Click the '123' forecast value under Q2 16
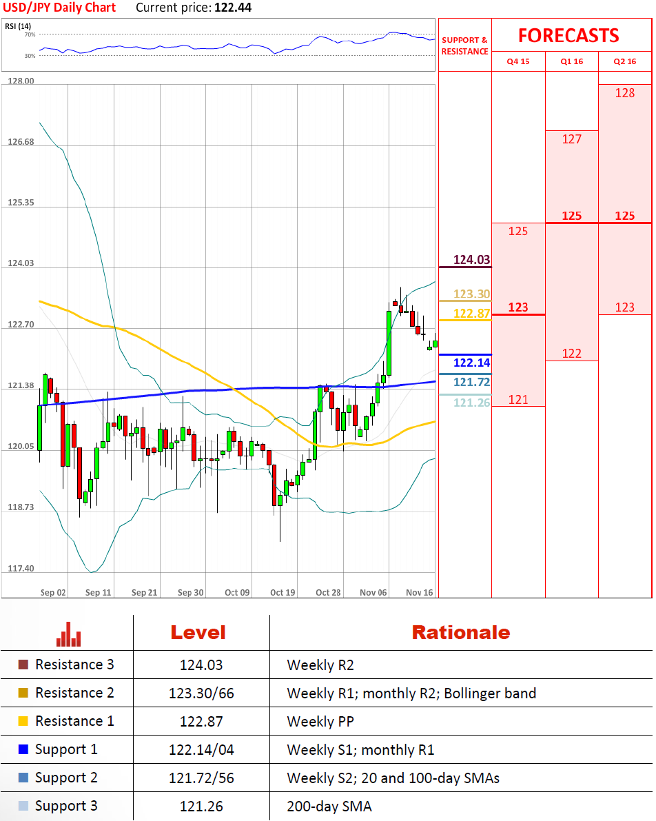The width and height of the screenshot is (656, 821). pyautogui.click(x=625, y=307)
